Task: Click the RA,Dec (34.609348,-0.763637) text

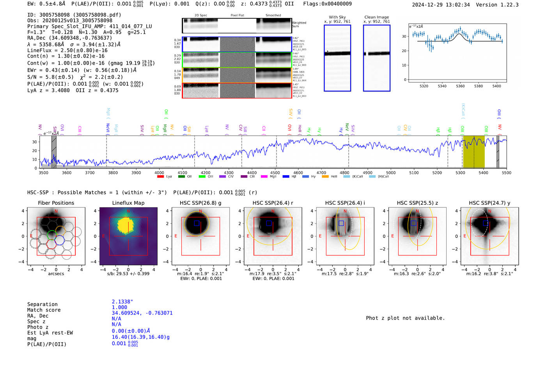Action: [x=69, y=38]
